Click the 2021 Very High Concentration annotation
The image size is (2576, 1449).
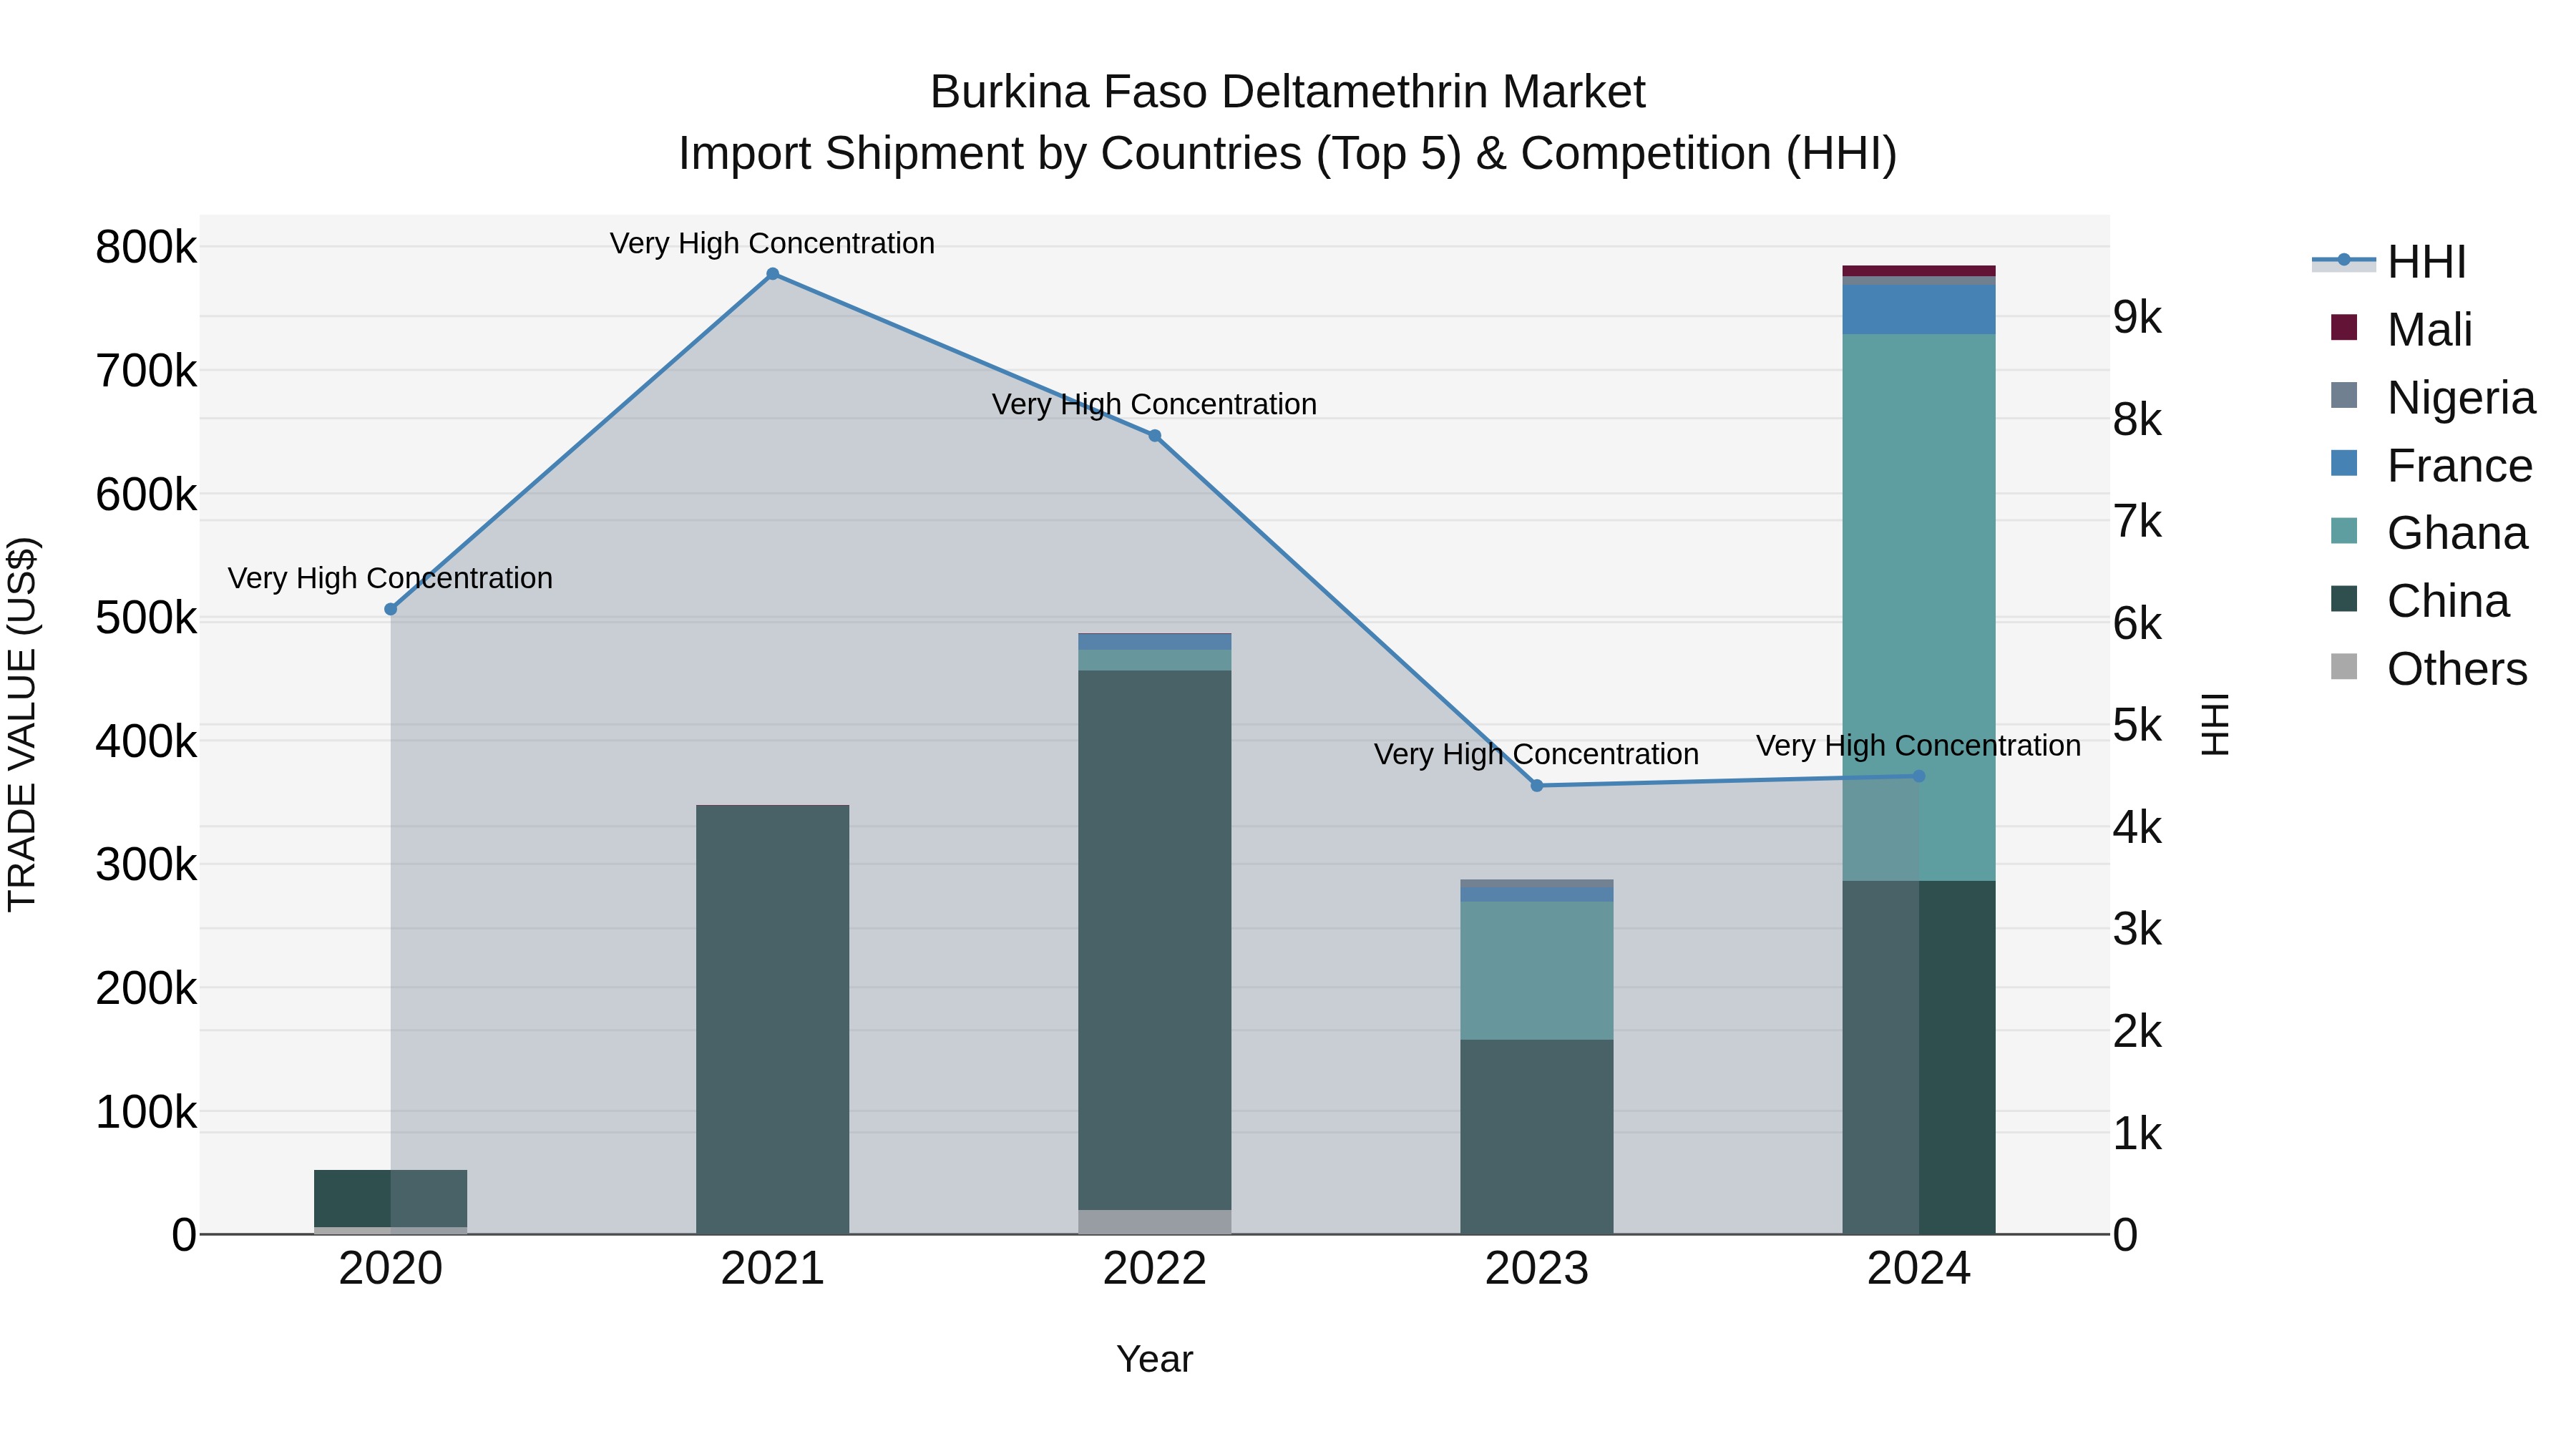point(773,243)
